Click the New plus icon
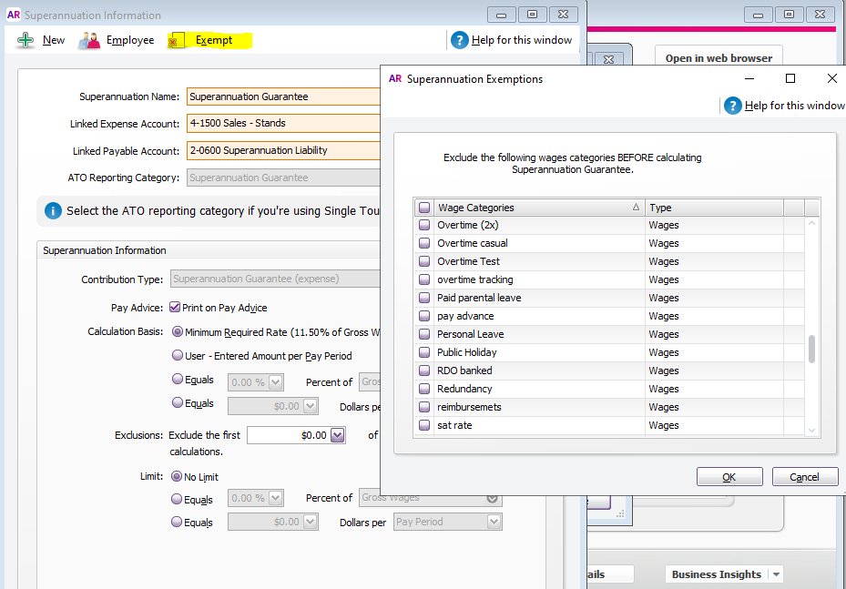 coord(25,40)
